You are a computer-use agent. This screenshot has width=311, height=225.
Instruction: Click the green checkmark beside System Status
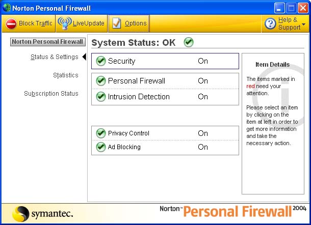(x=189, y=42)
